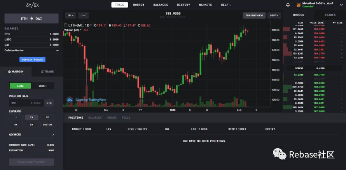Show the POSITIONS tab
Viewport: 346px width, 170px height.
point(76,117)
